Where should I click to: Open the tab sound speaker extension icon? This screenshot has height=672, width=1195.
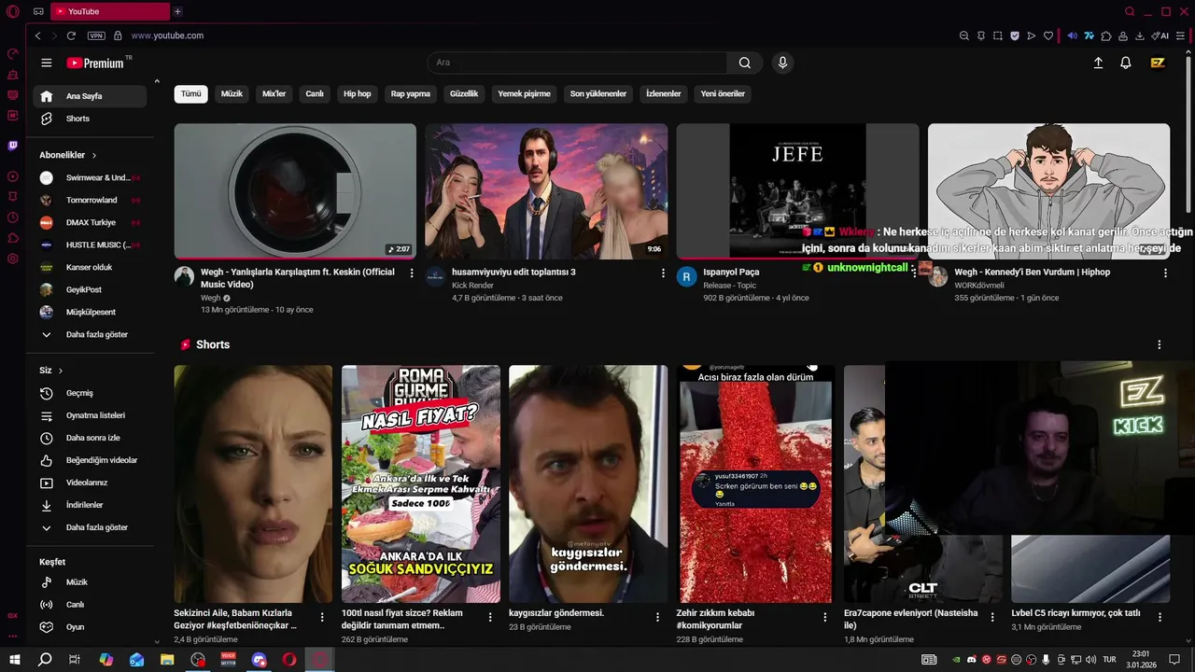[x=1073, y=35]
